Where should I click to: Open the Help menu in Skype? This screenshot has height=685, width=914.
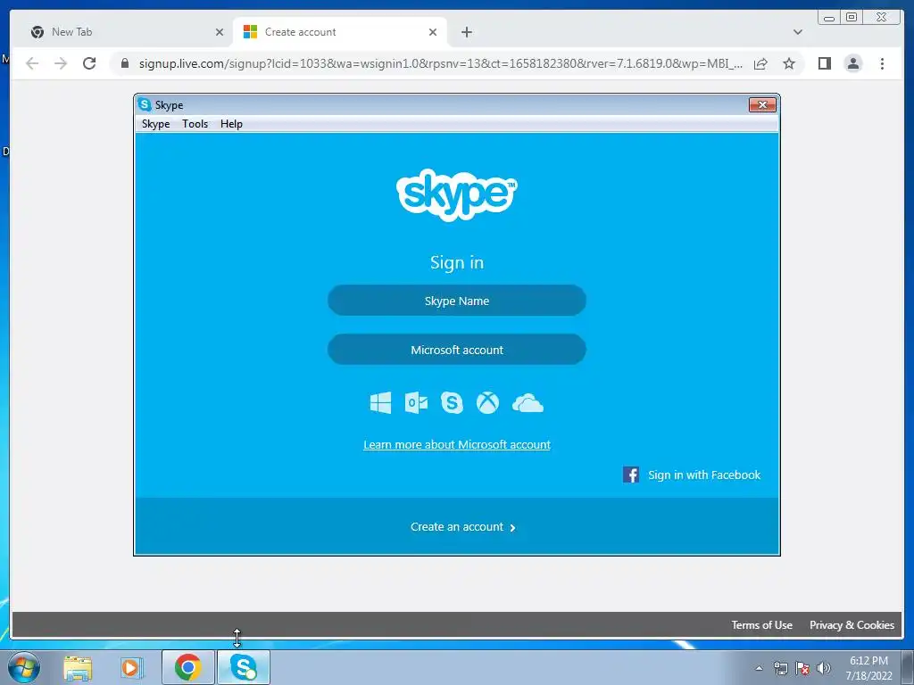pyautogui.click(x=231, y=123)
